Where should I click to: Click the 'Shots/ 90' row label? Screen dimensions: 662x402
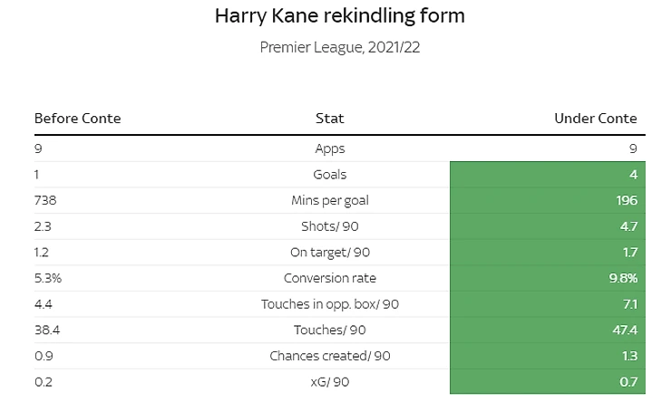pos(329,226)
